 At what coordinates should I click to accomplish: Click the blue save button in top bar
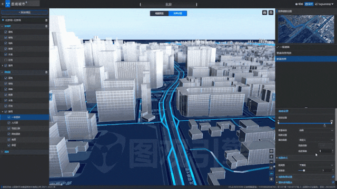point(309,4)
